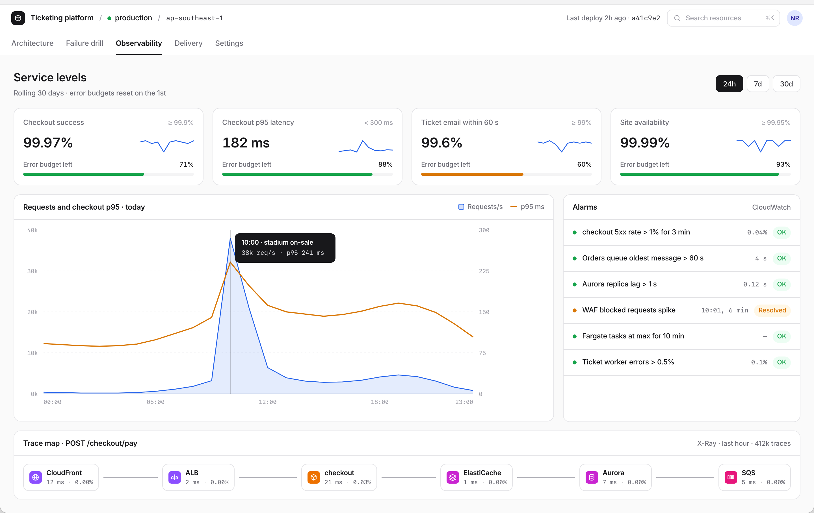Select the Orders queue oldest message alarm
The width and height of the screenshot is (814, 513).
(681, 258)
